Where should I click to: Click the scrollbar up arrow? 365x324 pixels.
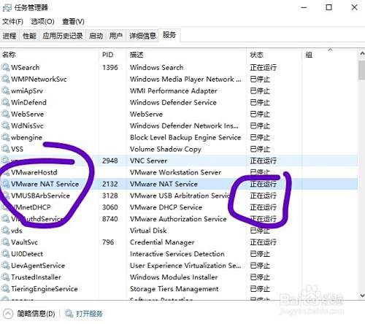[x=361, y=53]
